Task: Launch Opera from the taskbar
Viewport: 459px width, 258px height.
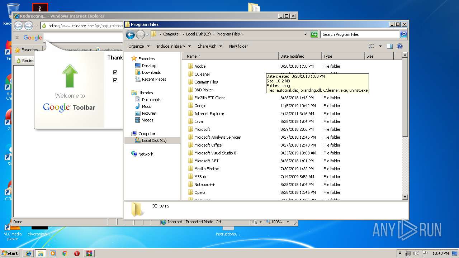Action: click(77, 253)
